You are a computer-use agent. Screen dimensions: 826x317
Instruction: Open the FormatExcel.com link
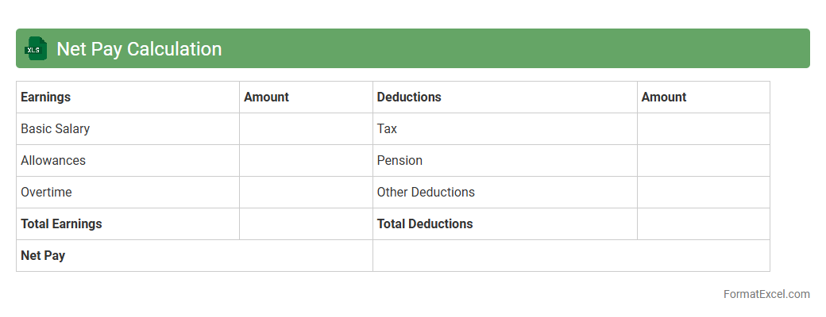(766, 294)
